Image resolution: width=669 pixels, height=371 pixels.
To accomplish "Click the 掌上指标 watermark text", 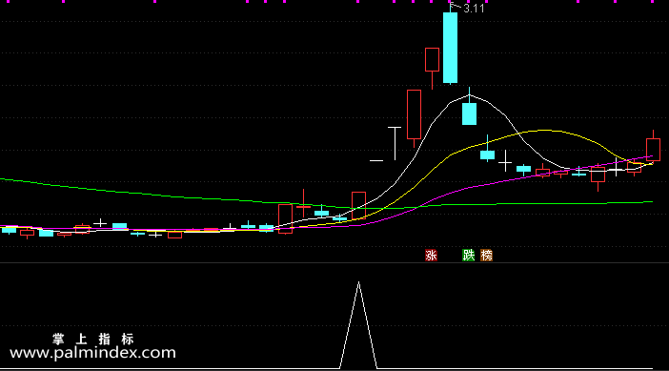I will [x=93, y=340].
